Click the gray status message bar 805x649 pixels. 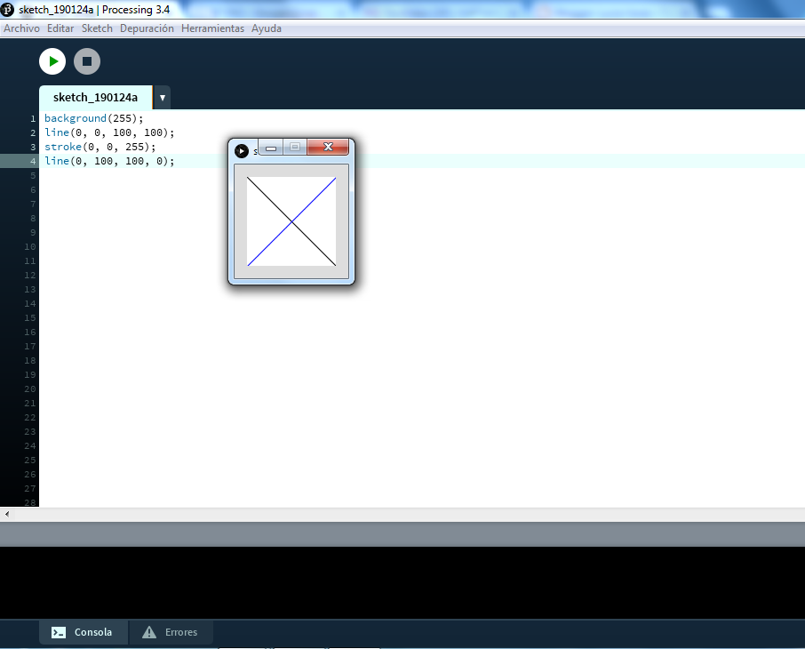402,534
